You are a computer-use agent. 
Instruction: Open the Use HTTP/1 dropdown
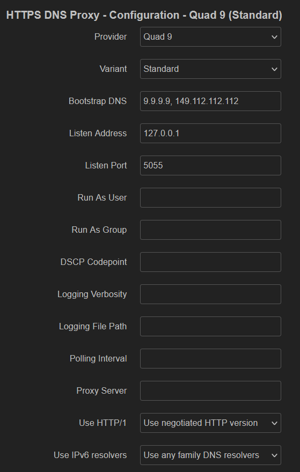point(210,423)
